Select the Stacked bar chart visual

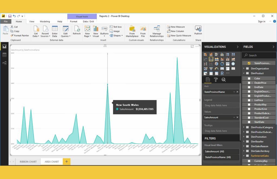click(x=205, y=54)
